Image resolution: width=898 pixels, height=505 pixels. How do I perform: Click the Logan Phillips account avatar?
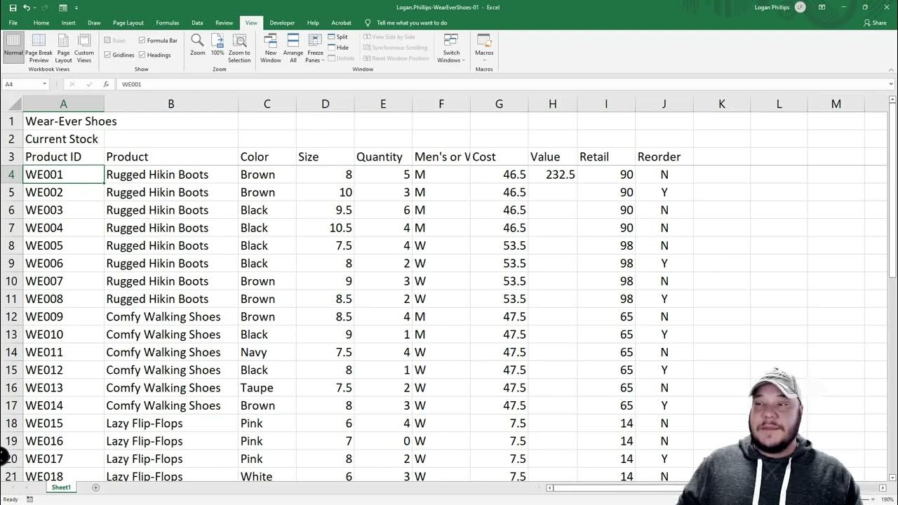[800, 7]
